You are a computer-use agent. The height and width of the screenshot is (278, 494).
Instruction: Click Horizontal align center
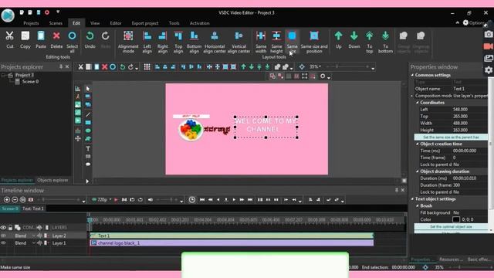point(215,42)
